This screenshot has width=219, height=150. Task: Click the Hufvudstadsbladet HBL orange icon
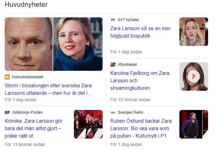click(7, 77)
